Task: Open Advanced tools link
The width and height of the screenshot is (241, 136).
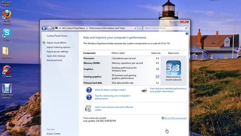Action: click(54, 60)
